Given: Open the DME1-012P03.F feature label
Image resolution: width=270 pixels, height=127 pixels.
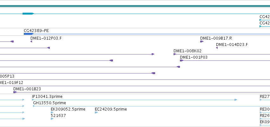Looking at the screenshot, I should click(x=46, y=38).
